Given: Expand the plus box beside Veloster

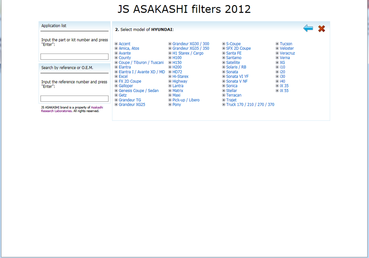Looking at the screenshot, I should pyautogui.click(x=277, y=49).
